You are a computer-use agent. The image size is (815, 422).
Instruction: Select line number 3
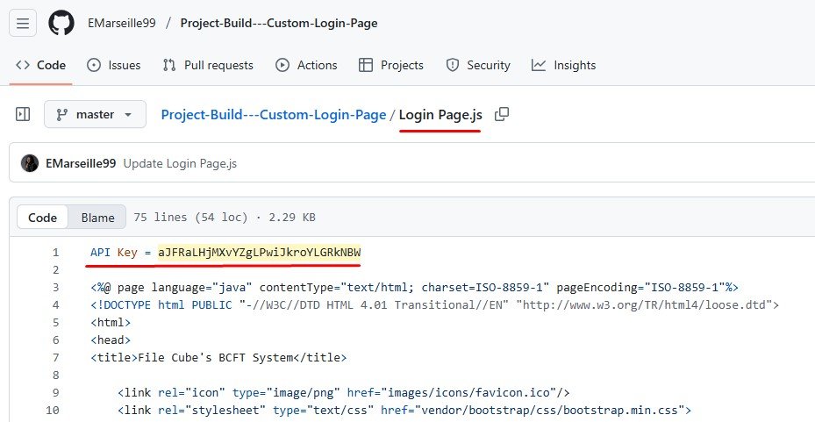[55, 288]
